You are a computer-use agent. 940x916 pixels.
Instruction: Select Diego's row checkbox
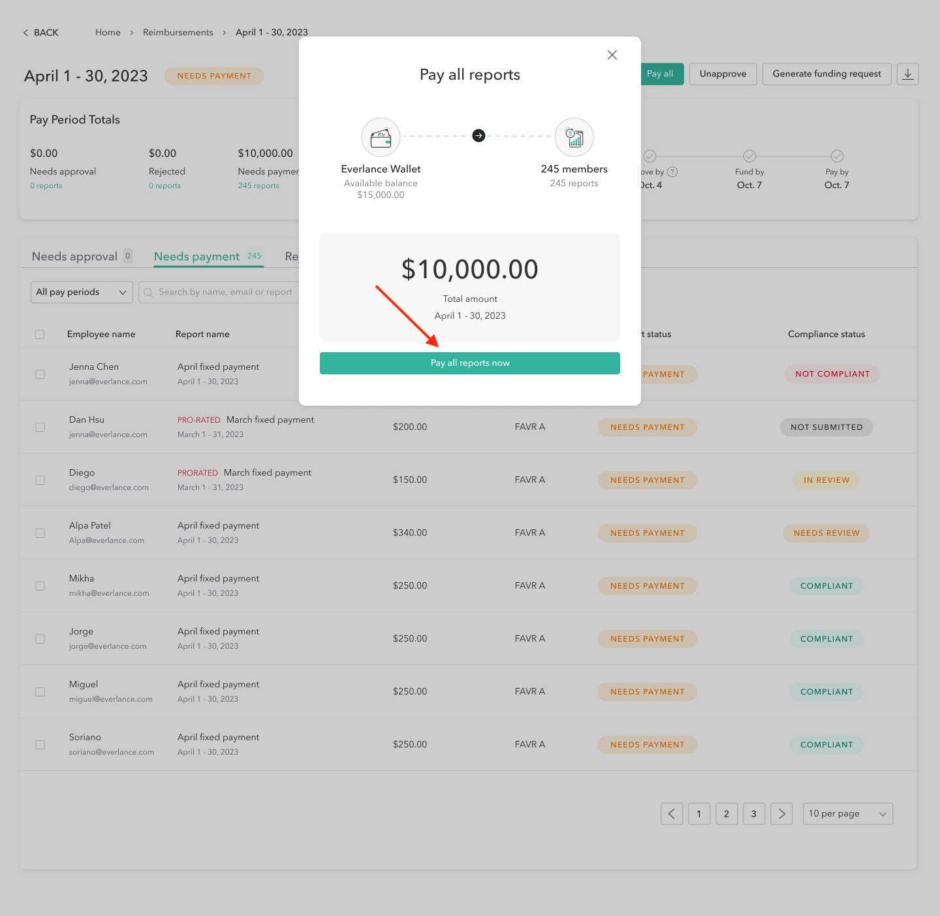tap(40, 480)
